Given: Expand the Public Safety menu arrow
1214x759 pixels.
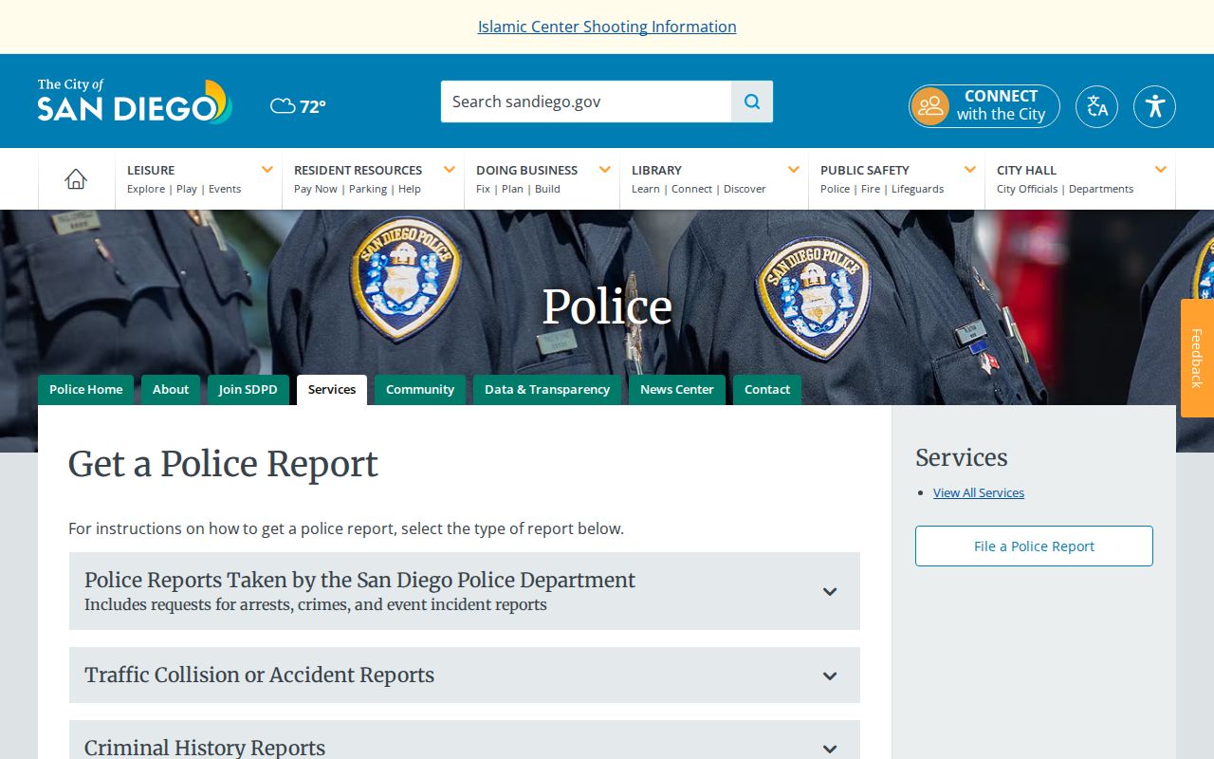Looking at the screenshot, I should tap(969, 170).
